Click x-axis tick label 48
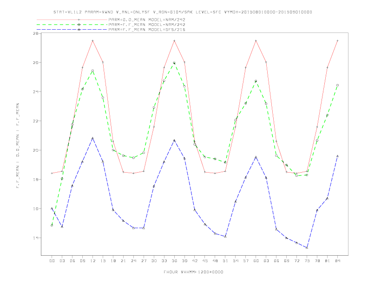Image resolution: width=368 pixels, height=284 pixels. (x=215, y=261)
